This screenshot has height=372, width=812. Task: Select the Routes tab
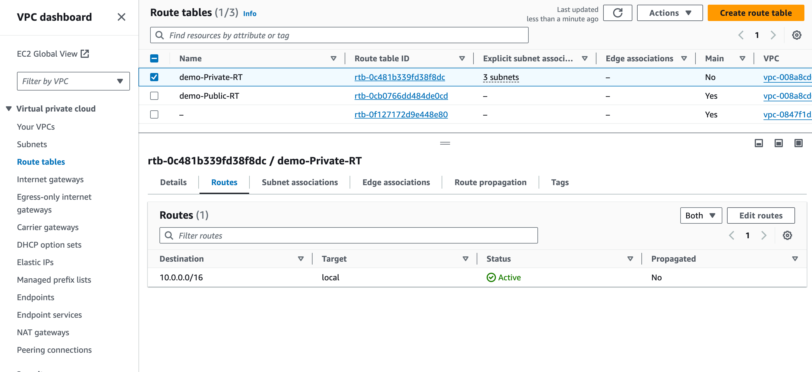point(224,182)
